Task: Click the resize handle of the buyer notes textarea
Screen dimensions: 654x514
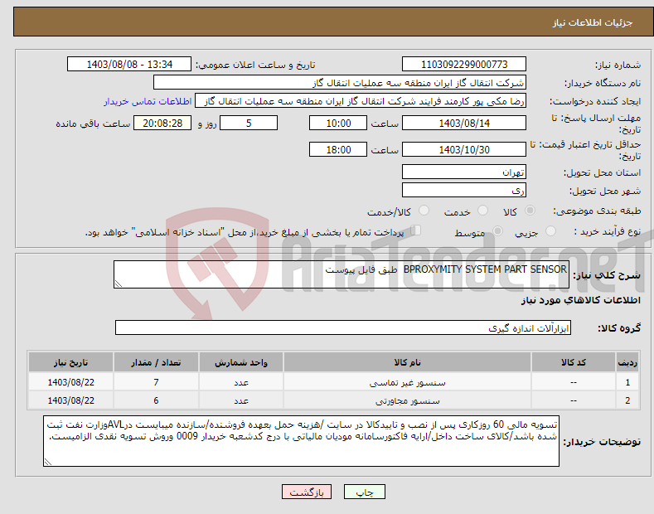Action: 48,462
